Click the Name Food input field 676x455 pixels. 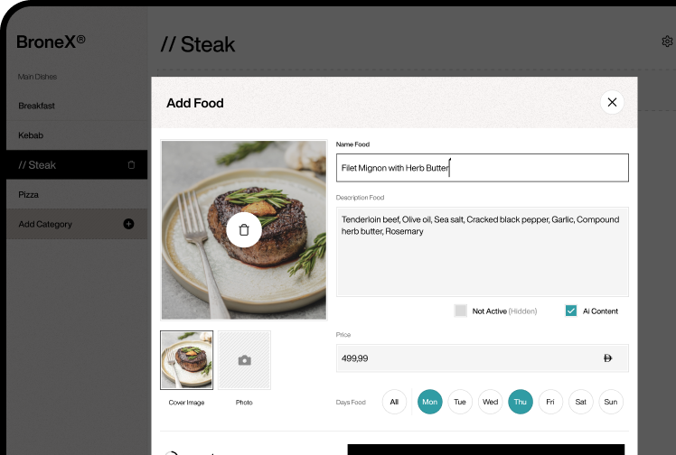tap(482, 168)
